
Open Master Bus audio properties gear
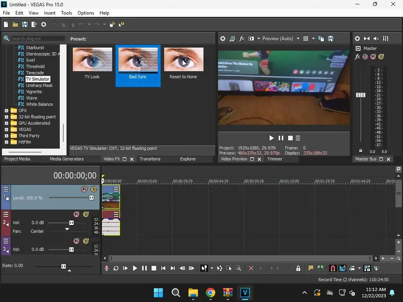click(x=357, y=39)
